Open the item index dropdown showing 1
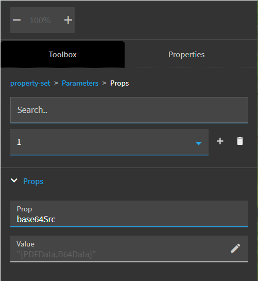The image size is (258, 281). (x=109, y=142)
